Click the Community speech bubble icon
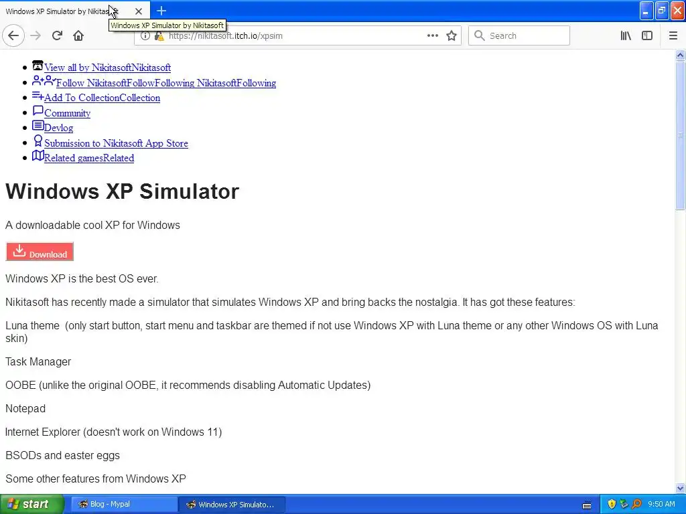This screenshot has width=686, height=514. [x=38, y=110]
